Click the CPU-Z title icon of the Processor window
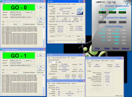This screenshot has height=97, width=132. 48,1
